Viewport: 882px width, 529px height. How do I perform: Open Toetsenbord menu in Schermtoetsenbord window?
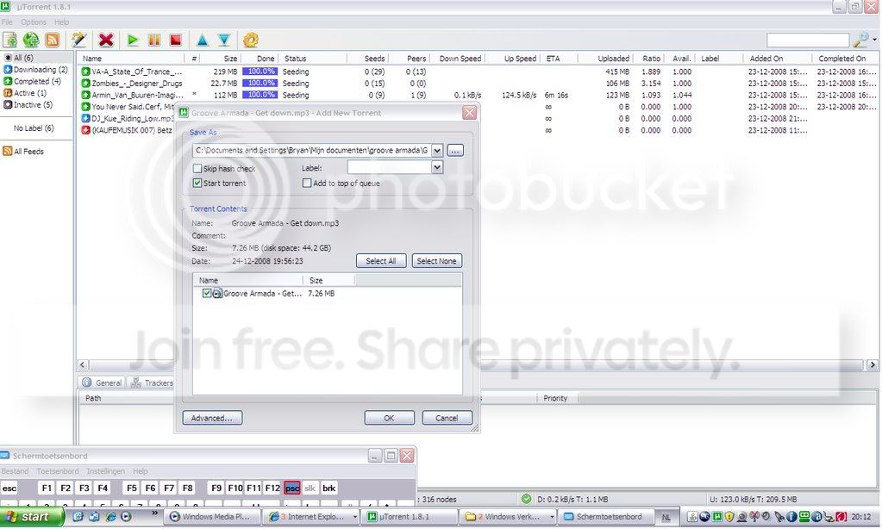point(58,471)
